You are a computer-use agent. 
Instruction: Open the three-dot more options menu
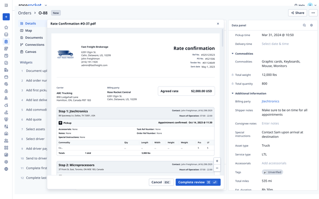[x=313, y=13]
